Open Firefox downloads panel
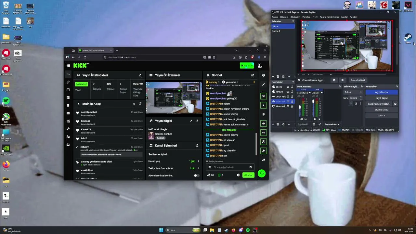This screenshot has height=234, width=416. (x=234, y=57)
